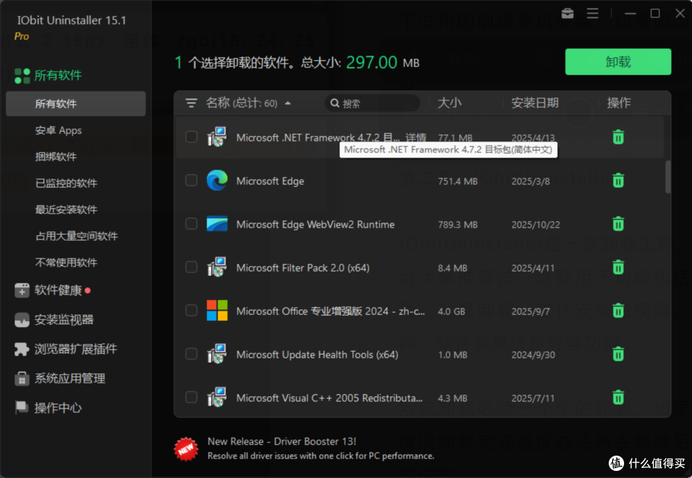
Task: Open 安卓 Apps section
Action: [58, 131]
